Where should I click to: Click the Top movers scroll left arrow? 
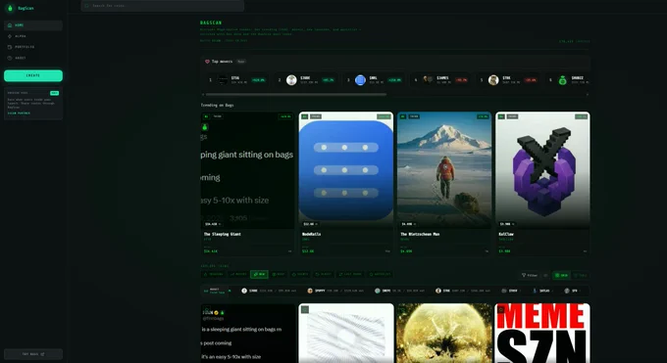203,95
